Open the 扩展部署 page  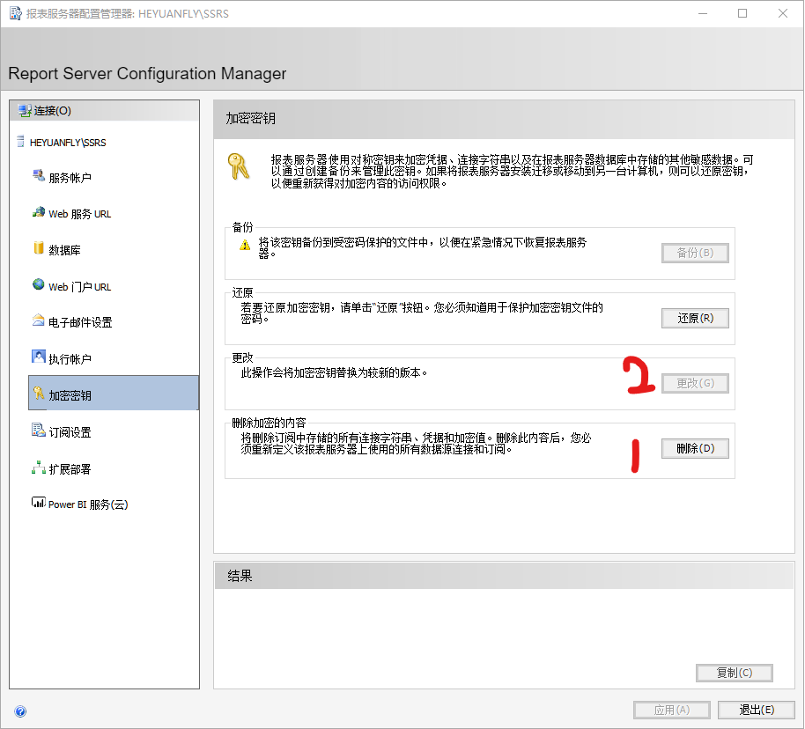[x=70, y=469]
